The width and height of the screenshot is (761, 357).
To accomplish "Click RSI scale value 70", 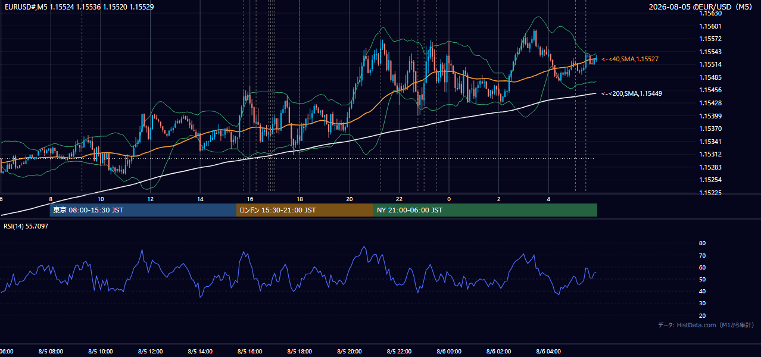I will pyautogui.click(x=702, y=255).
